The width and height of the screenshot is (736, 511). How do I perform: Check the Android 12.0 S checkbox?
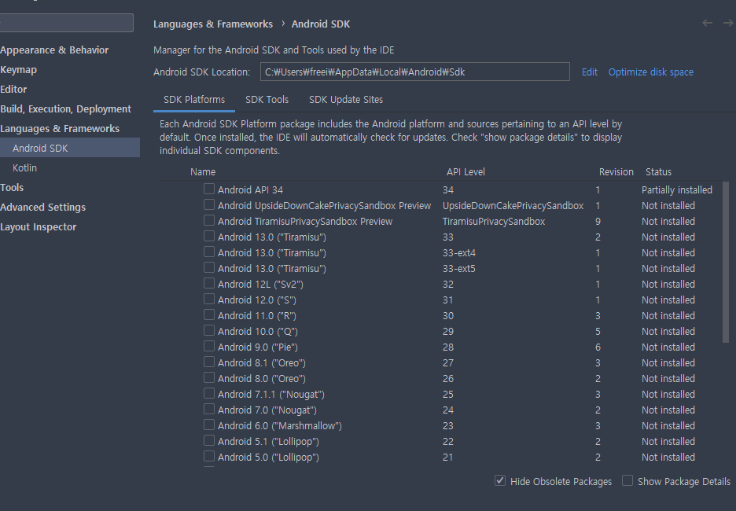[x=209, y=299]
